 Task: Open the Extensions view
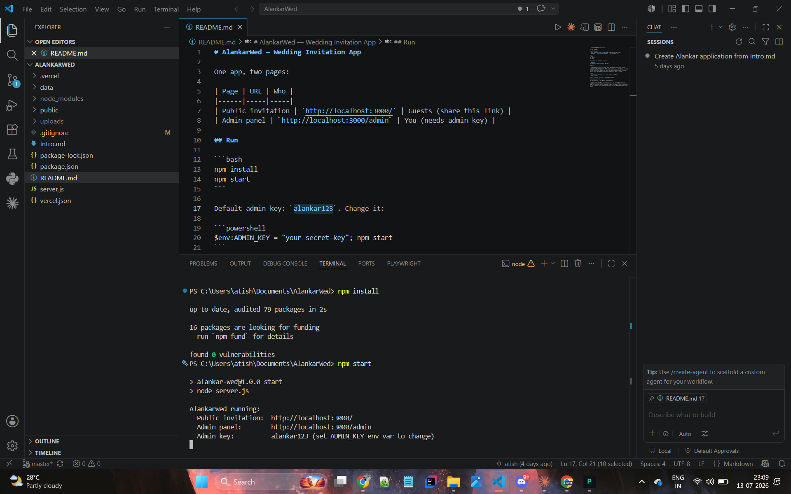pos(12,130)
